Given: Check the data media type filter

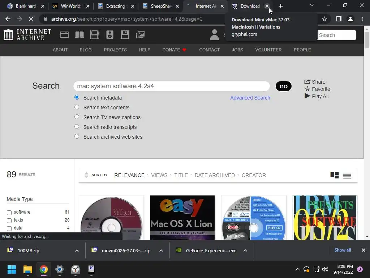Looking at the screenshot, I should click(9, 229).
